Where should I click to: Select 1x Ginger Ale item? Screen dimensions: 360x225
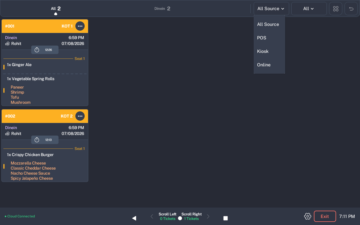[x=19, y=65]
